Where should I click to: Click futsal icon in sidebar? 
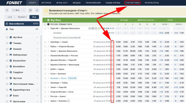point(11,78)
